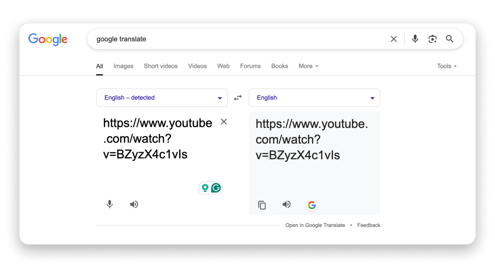The image size is (495, 270).
Task: Open the target language English dropdown
Action: [x=314, y=98]
